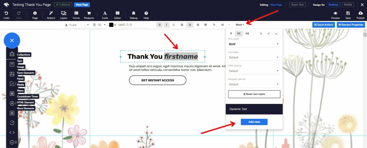Open the Actions wand tool
The image size is (367, 148).
pyautogui.click(x=51, y=15)
